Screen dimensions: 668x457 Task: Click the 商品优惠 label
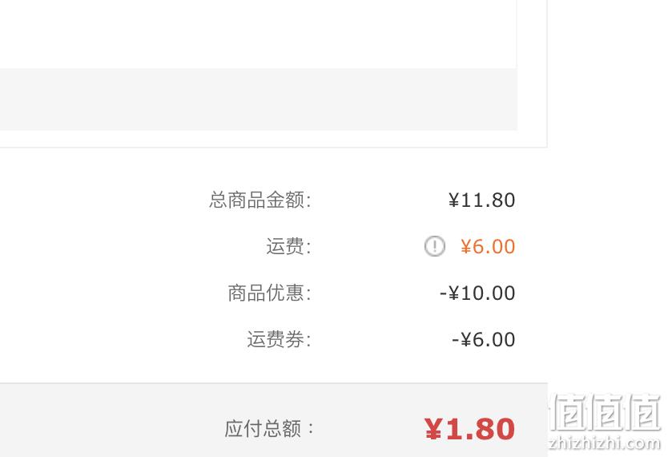tap(270, 293)
